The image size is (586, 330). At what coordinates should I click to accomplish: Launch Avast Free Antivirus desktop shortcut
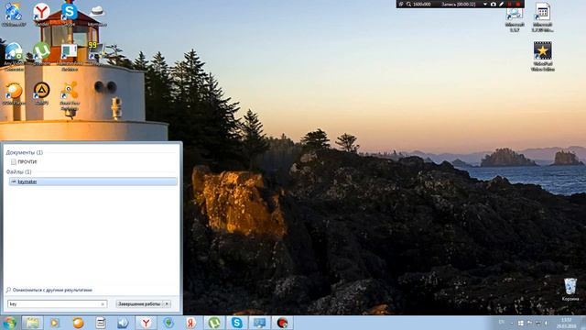pyautogui.click(x=70, y=95)
